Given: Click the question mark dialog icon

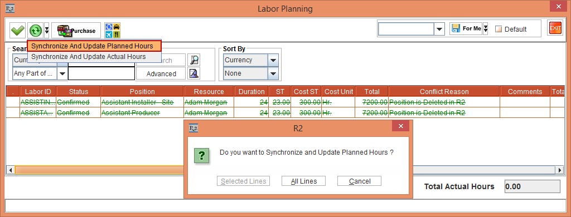Looking at the screenshot, I should pyautogui.click(x=201, y=156).
